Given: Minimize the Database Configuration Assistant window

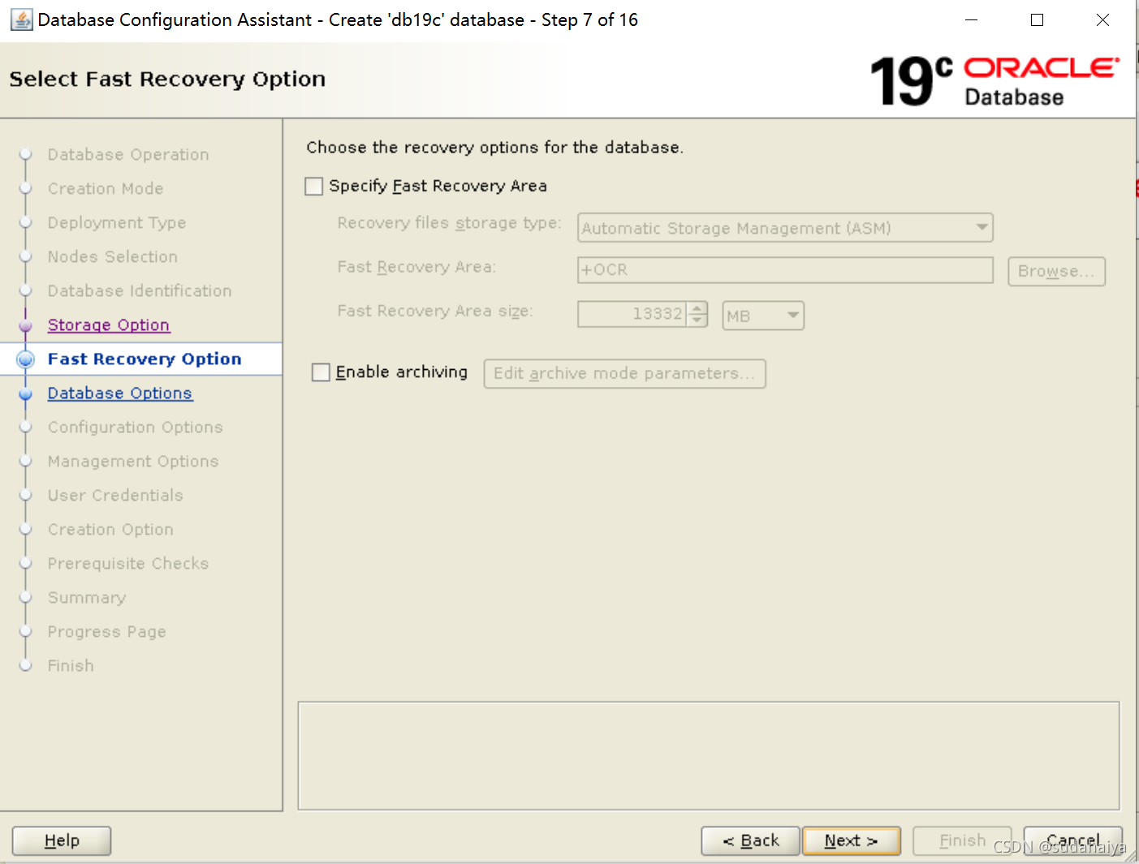Looking at the screenshot, I should click(x=971, y=19).
